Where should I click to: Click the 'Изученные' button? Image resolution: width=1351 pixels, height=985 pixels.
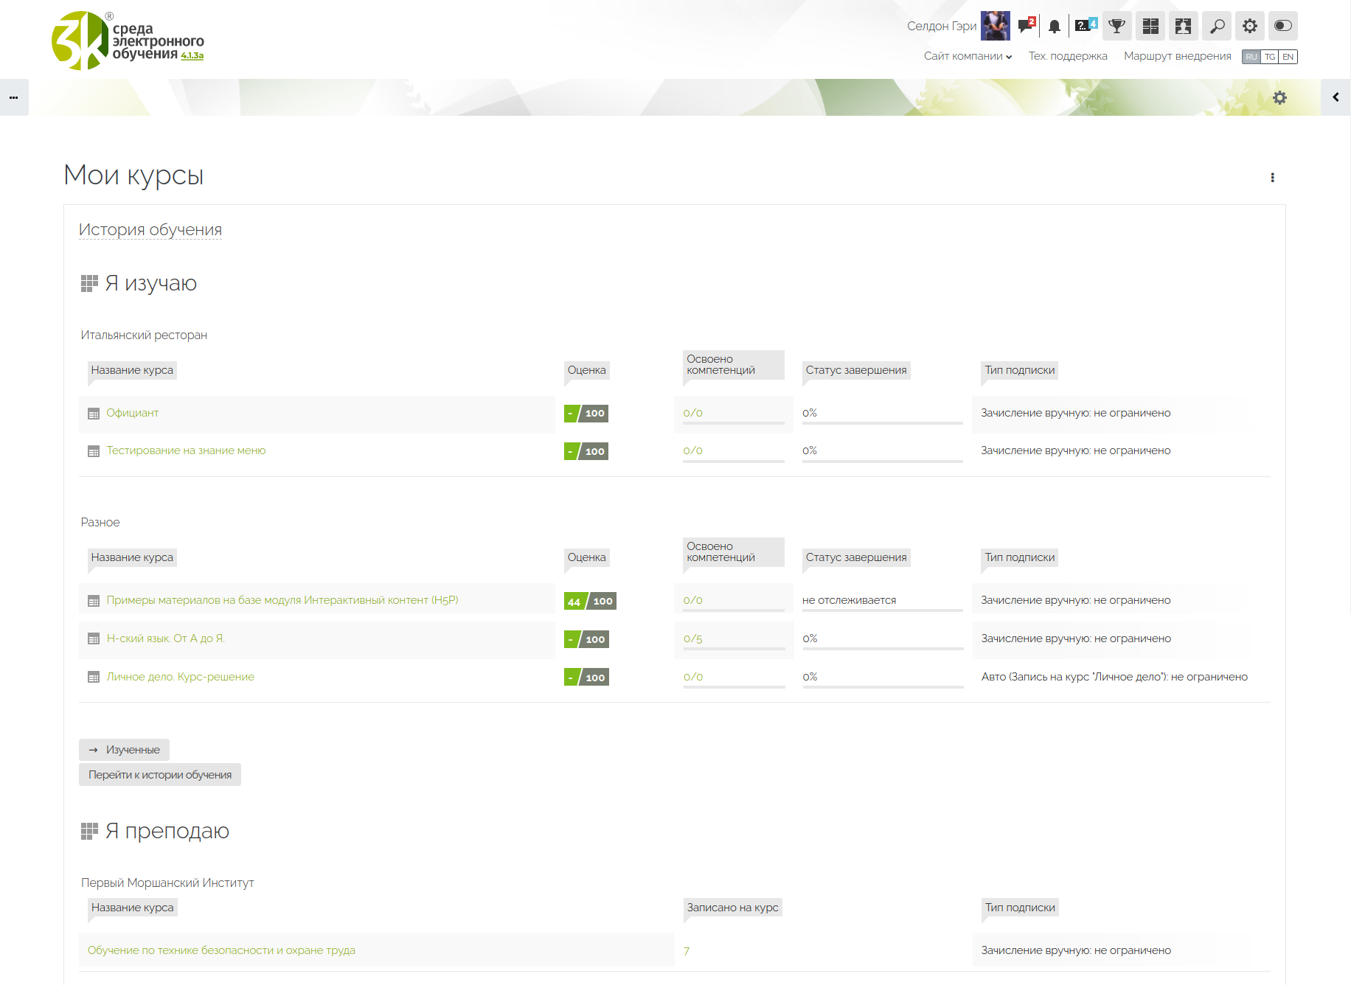pos(125,750)
